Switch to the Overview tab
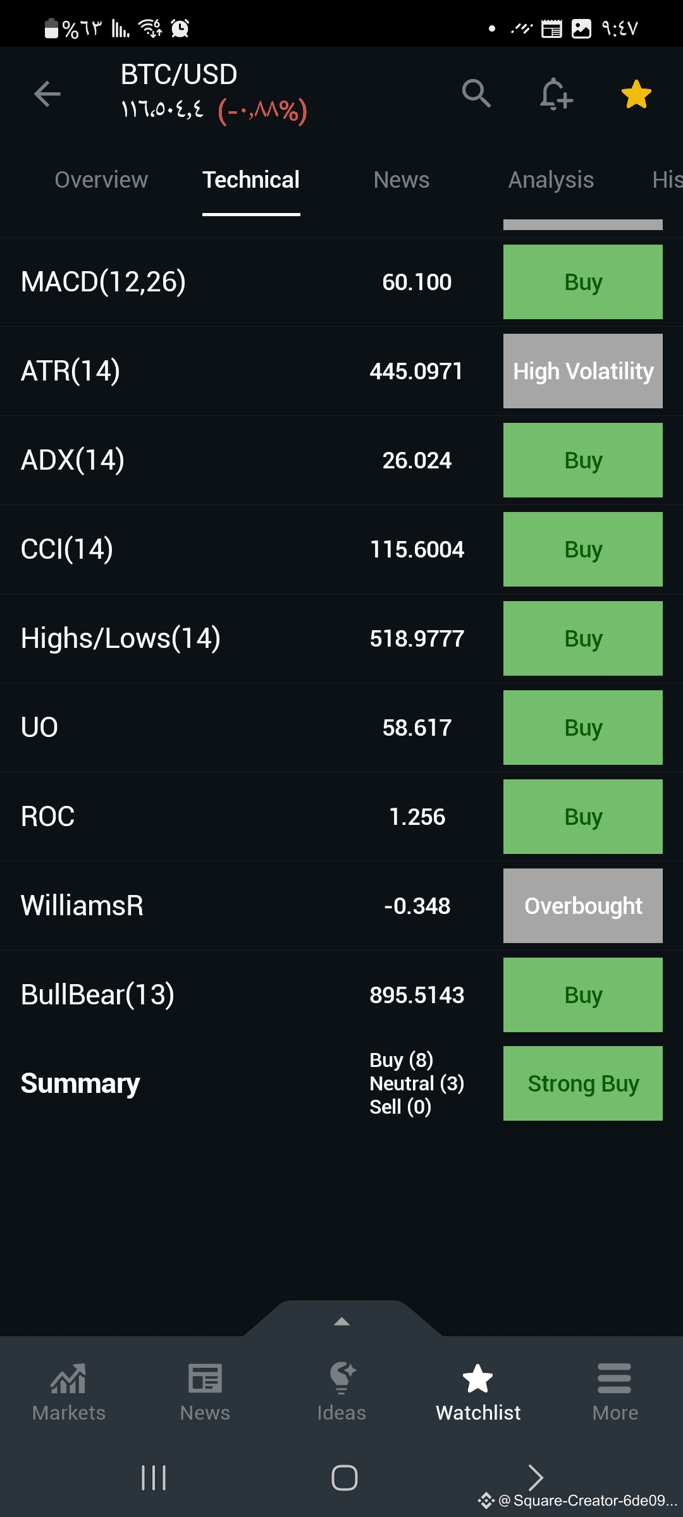Viewport: 683px width, 1517px height. 101,180
